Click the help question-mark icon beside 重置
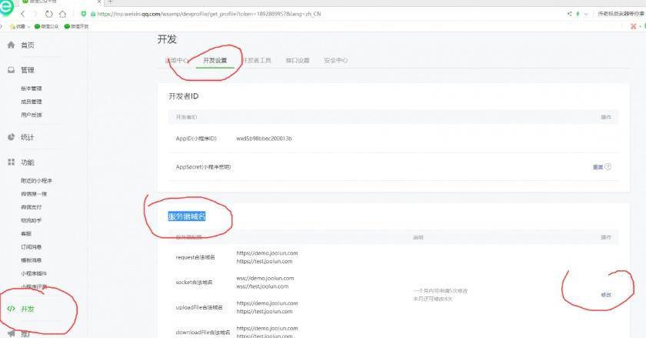 pos(608,167)
